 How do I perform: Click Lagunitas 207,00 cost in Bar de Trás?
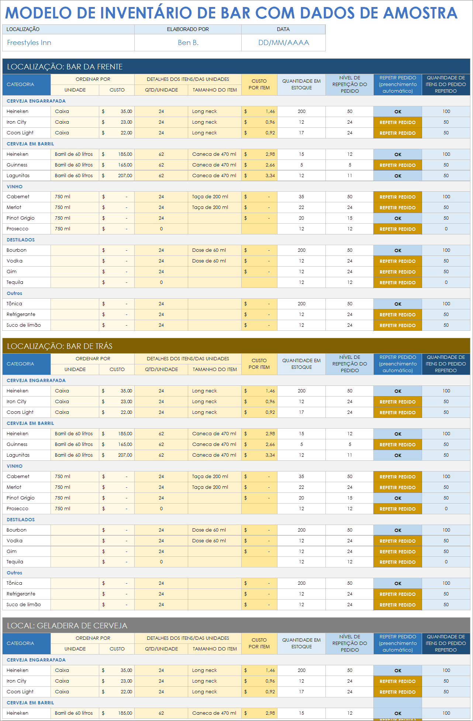[x=117, y=455]
